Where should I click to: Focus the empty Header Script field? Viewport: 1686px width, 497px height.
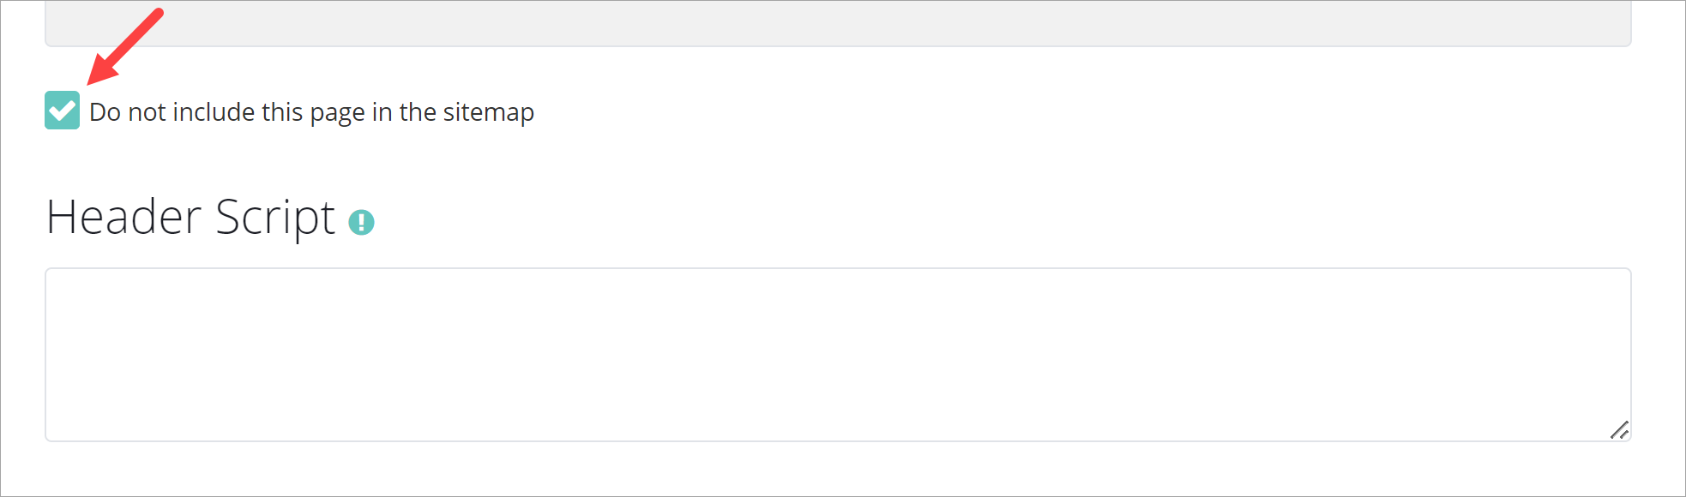pos(837,355)
